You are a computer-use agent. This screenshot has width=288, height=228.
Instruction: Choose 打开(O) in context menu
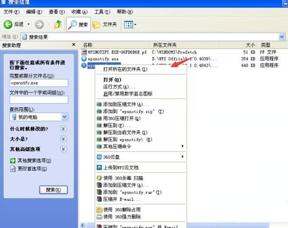pos(141,80)
